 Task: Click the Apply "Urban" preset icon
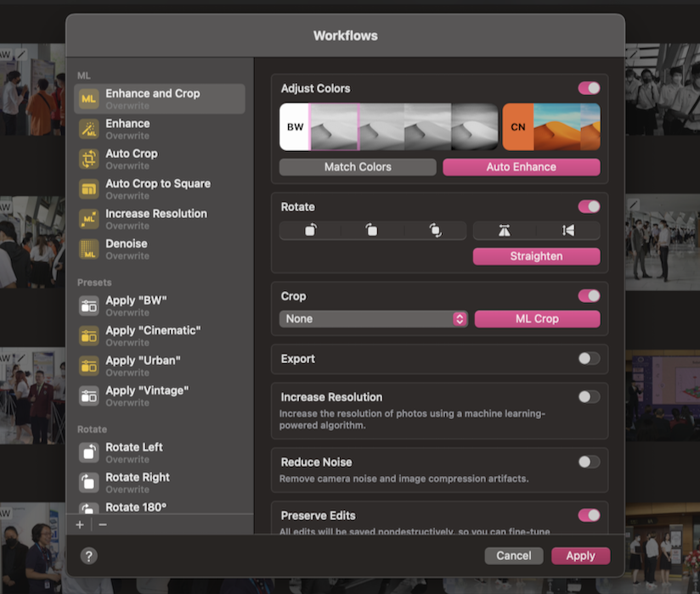click(89, 366)
